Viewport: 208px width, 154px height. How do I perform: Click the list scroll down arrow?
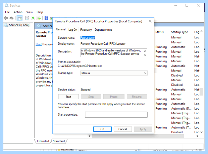point(202,132)
